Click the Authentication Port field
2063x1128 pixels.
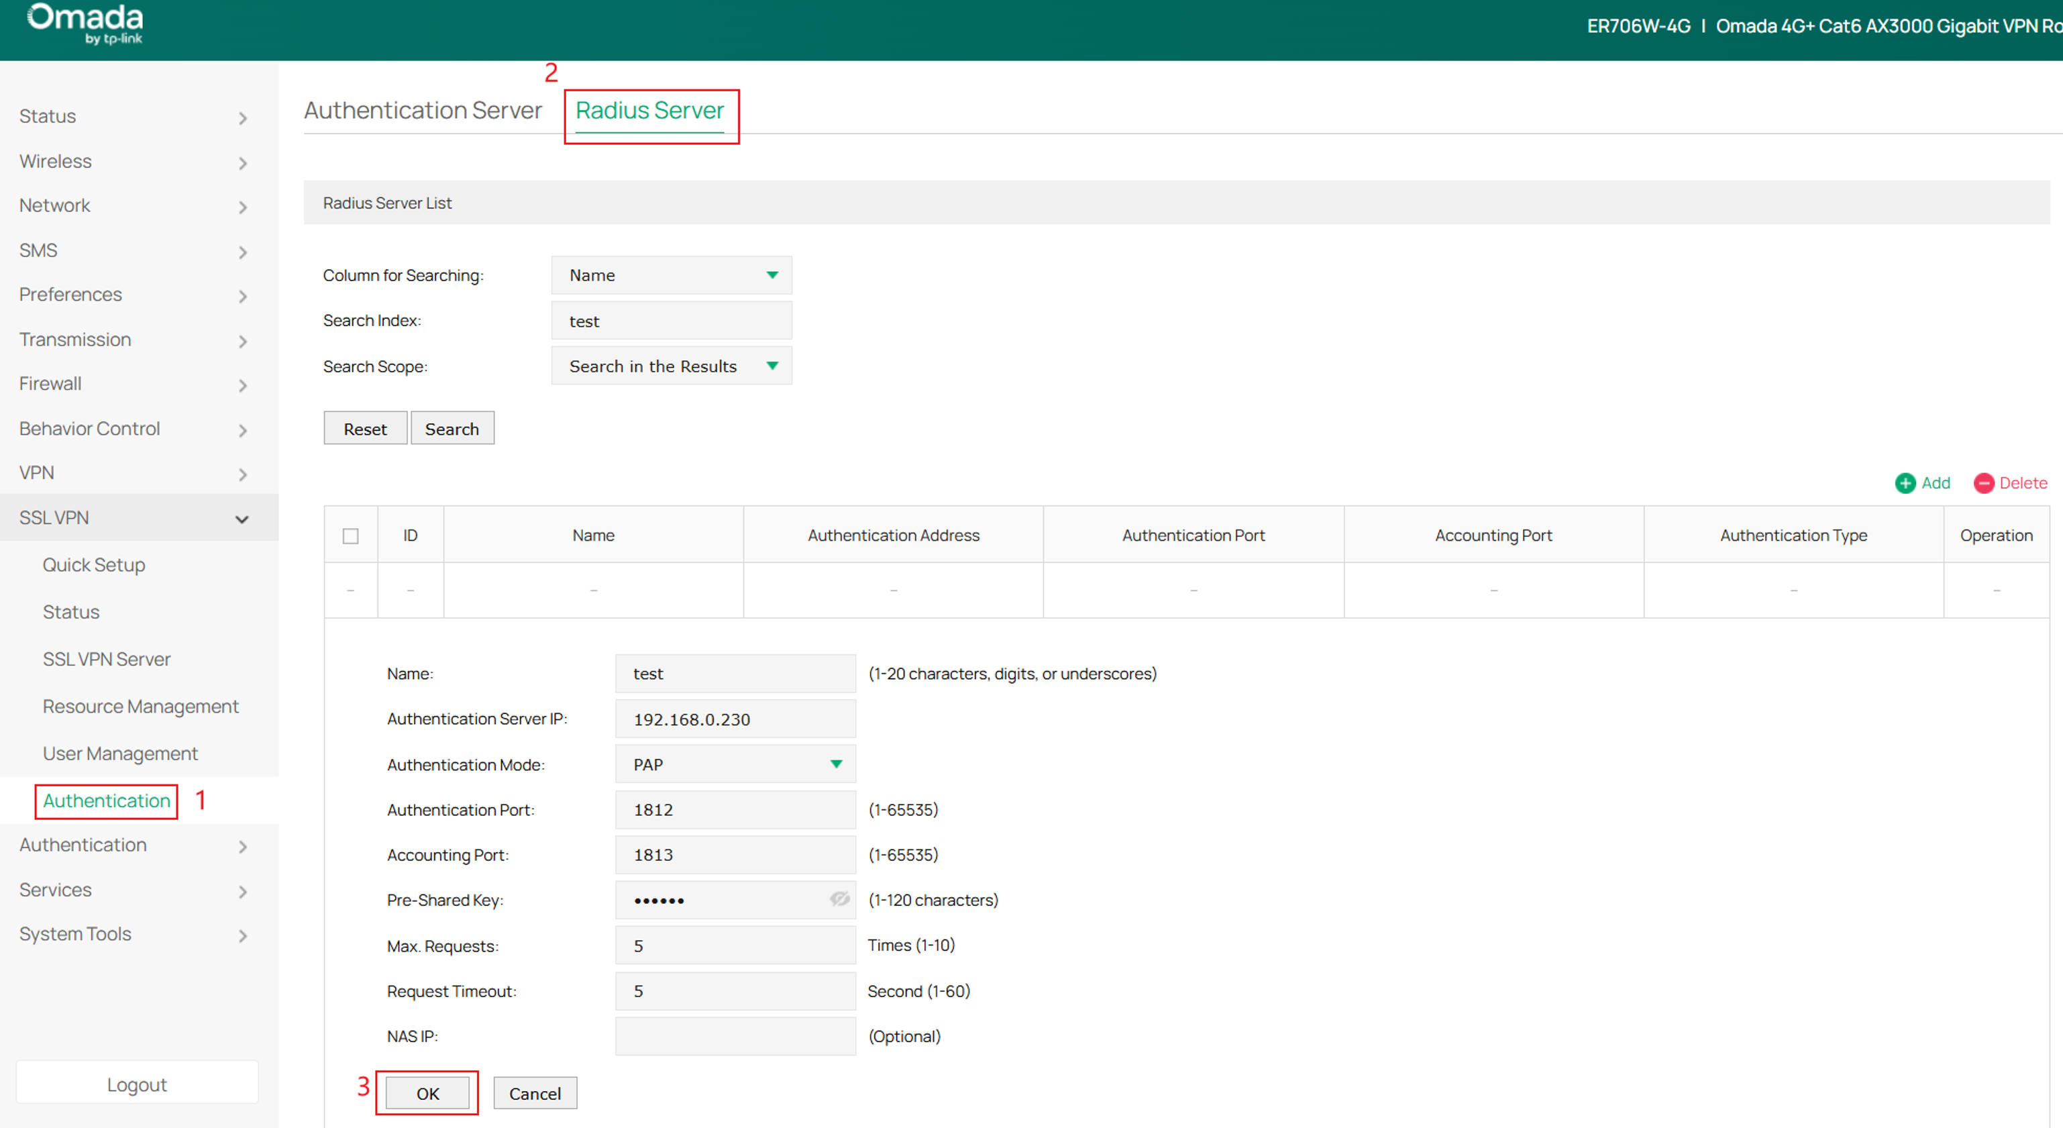click(x=735, y=809)
